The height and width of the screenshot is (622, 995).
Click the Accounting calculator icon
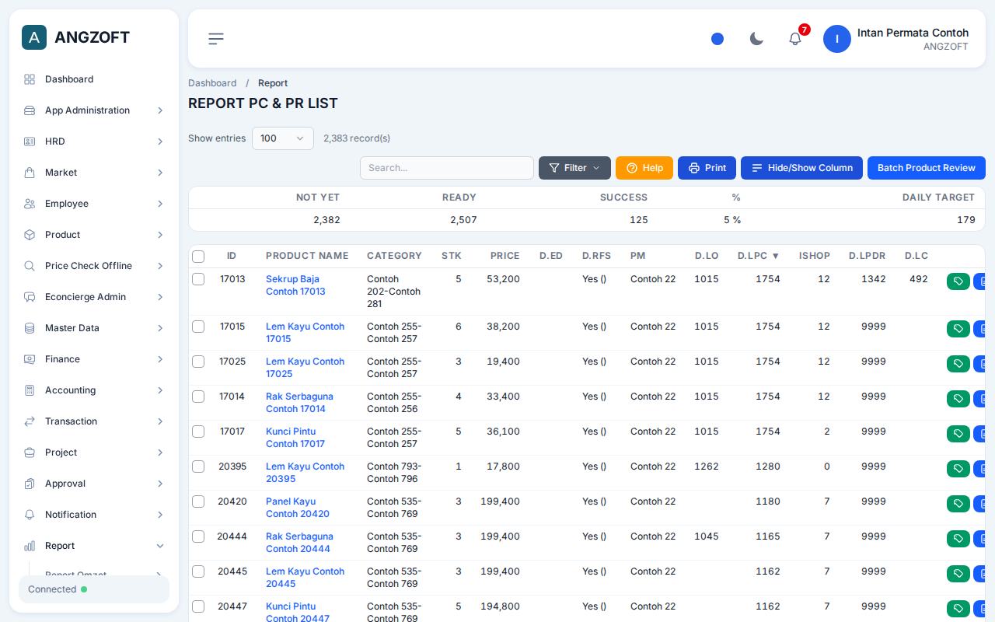tap(30, 390)
